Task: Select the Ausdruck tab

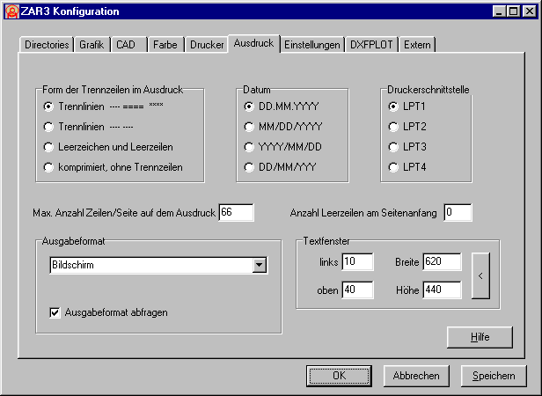Action: click(x=253, y=44)
